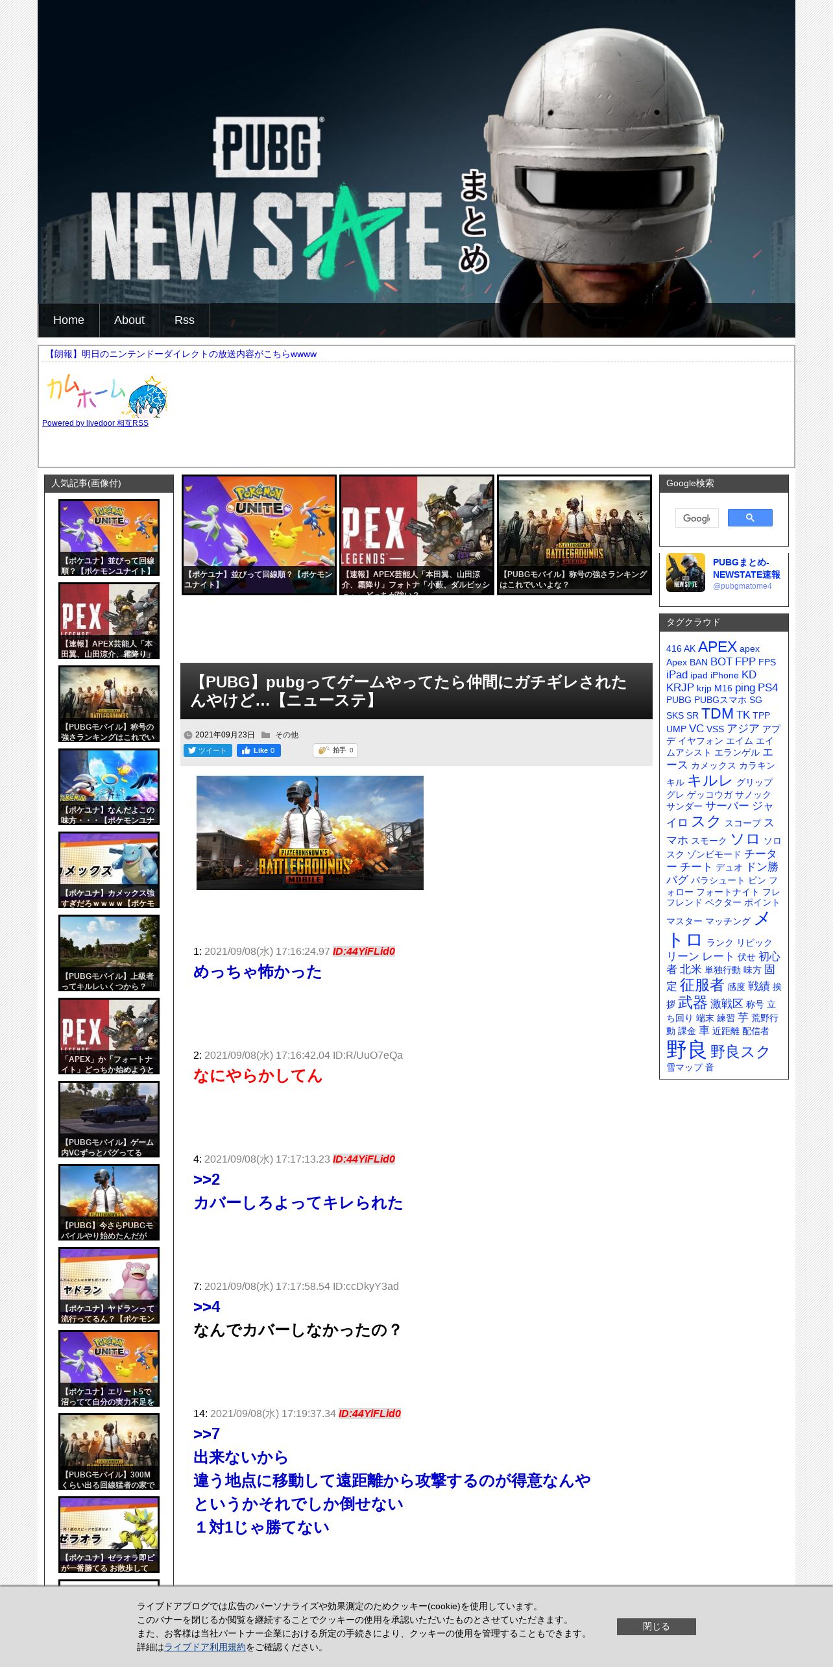Select the KRJP tag

tap(680, 687)
